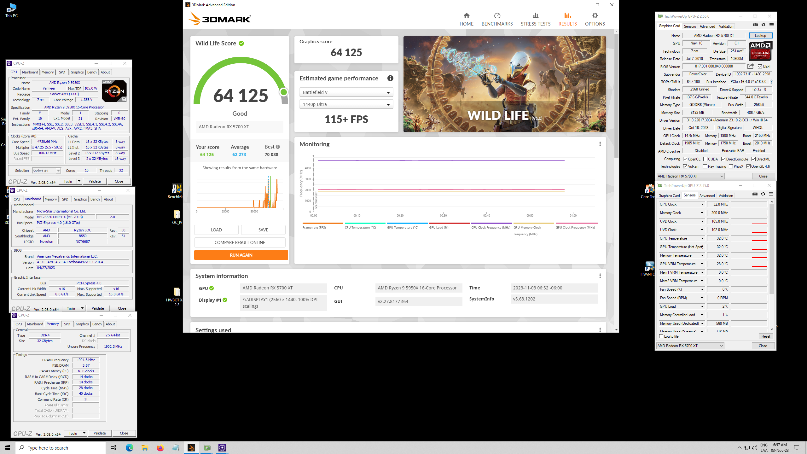Toggle OpenCL checkbox in GPU-Z

click(685, 159)
